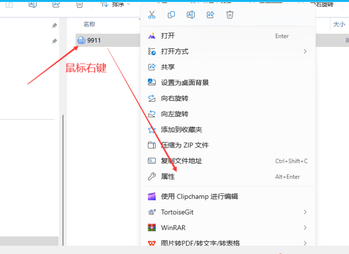349x254 pixels.
Task: Click the Copy icon in context menu
Action: point(171,15)
